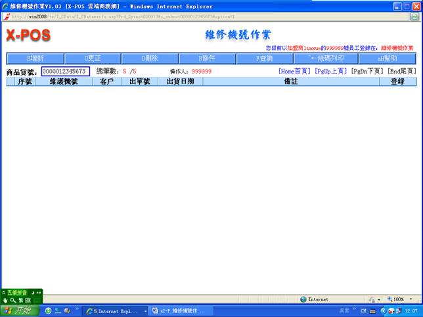Click the product number input field
Image resolution: width=423 pixels, height=317 pixels.
point(65,71)
